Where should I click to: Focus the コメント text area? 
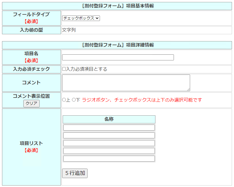(x=126, y=83)
